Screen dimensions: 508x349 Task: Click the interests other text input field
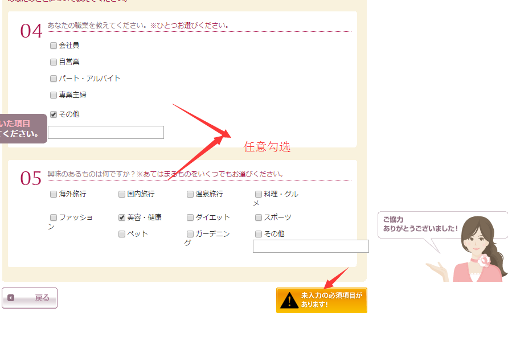point(311,247)
